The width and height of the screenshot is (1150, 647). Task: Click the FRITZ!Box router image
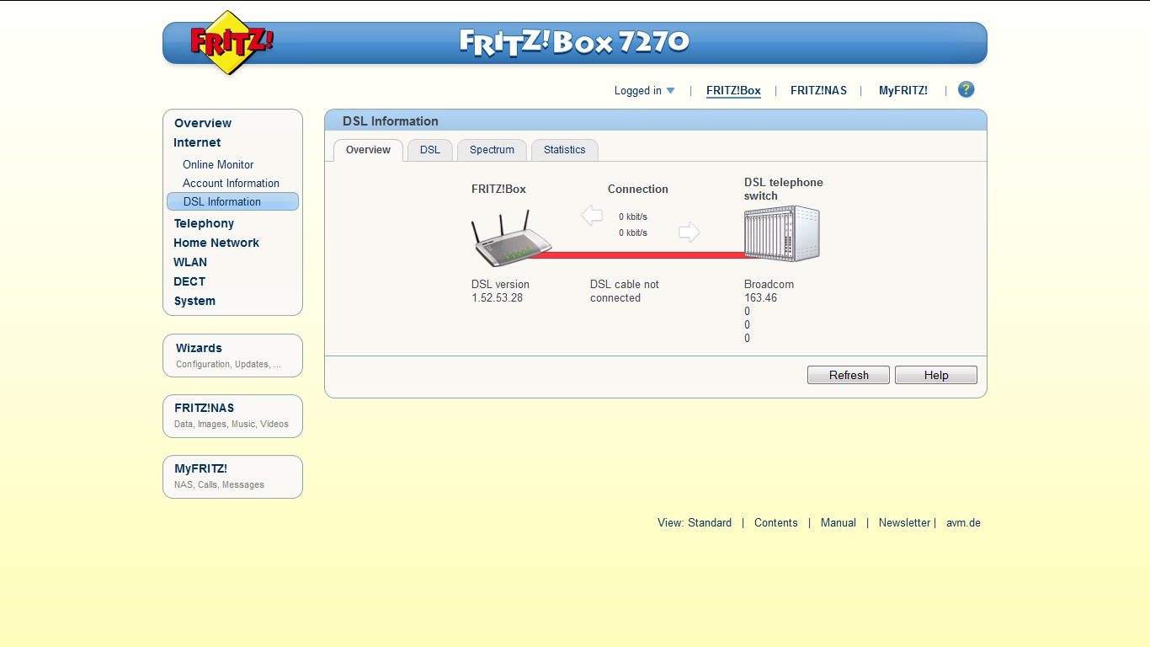pyautogui.click(x=510, y=238)
